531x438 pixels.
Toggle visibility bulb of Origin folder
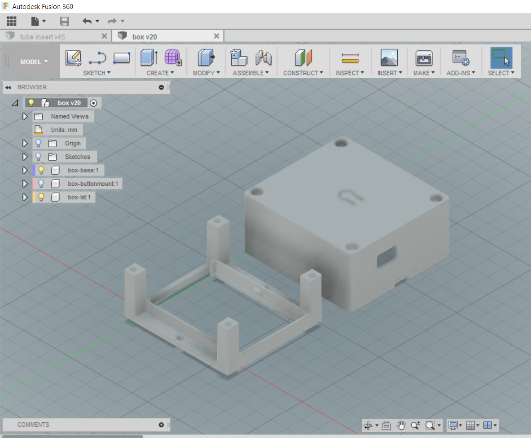[x=39, y=143]
